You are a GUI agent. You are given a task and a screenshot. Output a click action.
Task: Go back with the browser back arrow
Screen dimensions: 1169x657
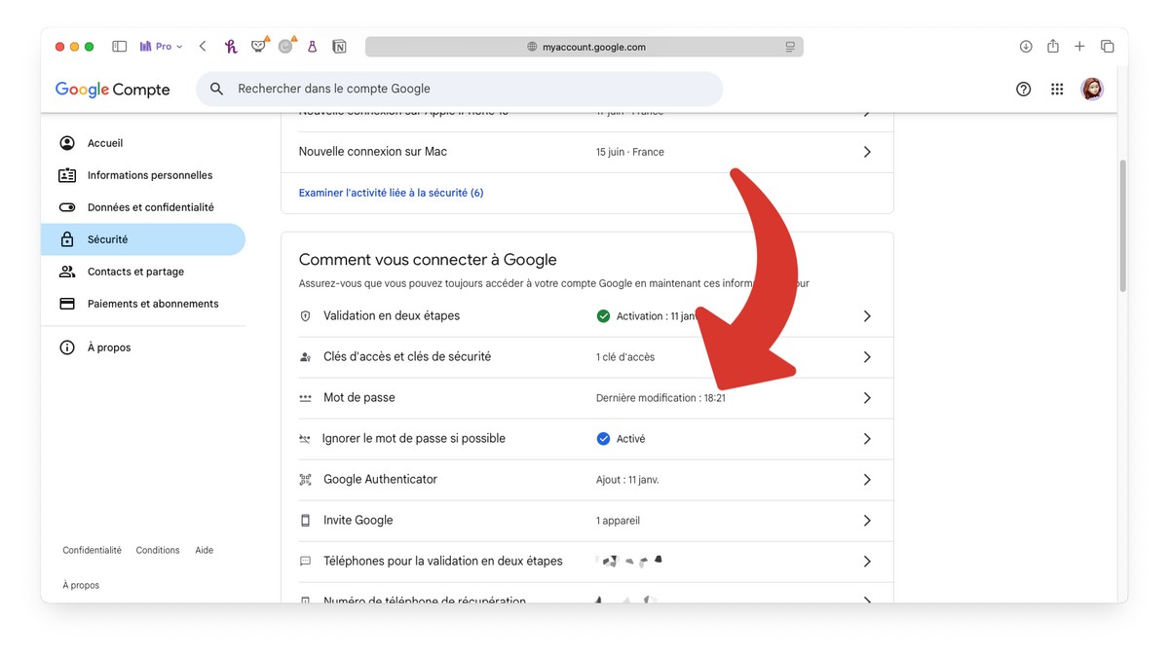(203, 47)
